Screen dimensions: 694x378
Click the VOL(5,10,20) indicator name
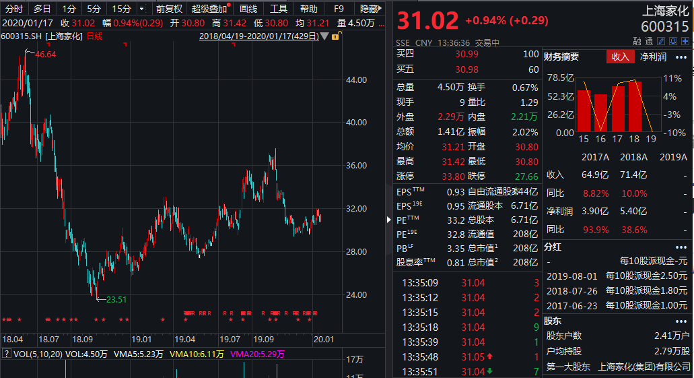(x=38, y=354)
